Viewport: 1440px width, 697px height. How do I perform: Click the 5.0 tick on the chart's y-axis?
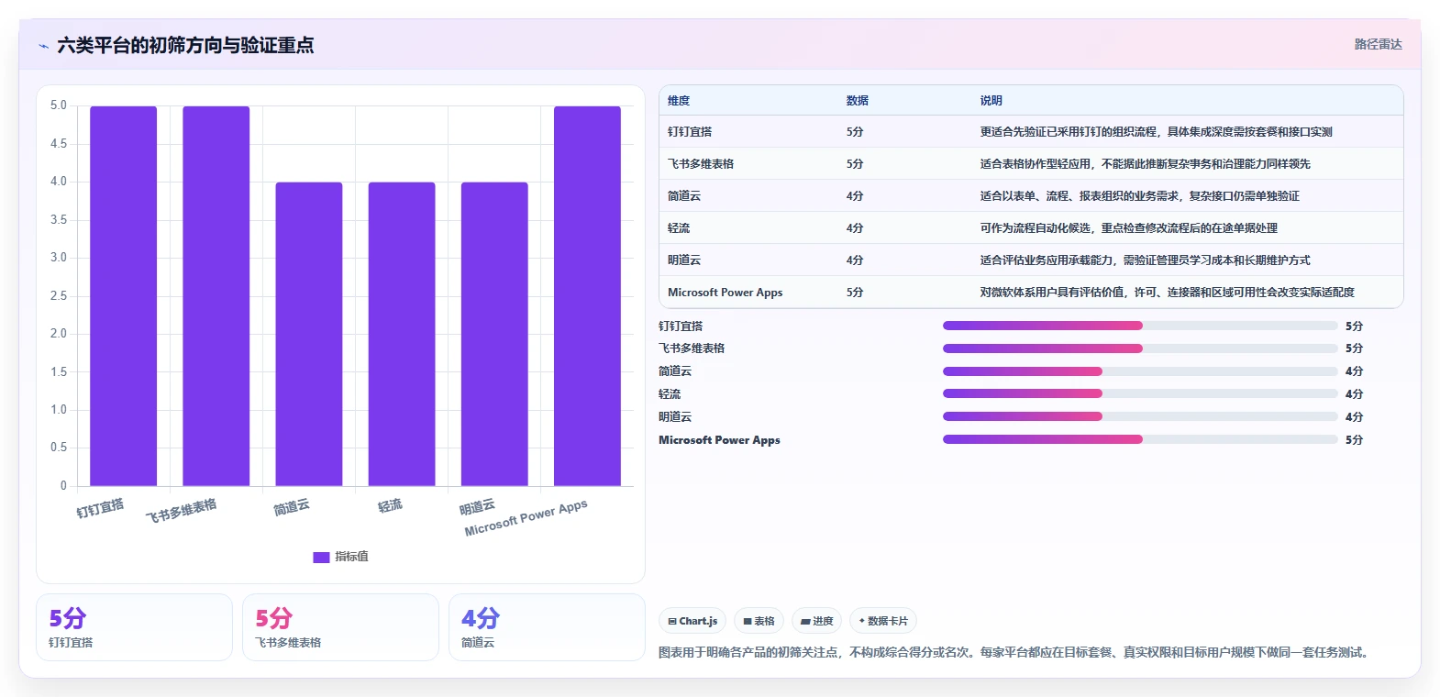tap(59, 105)
